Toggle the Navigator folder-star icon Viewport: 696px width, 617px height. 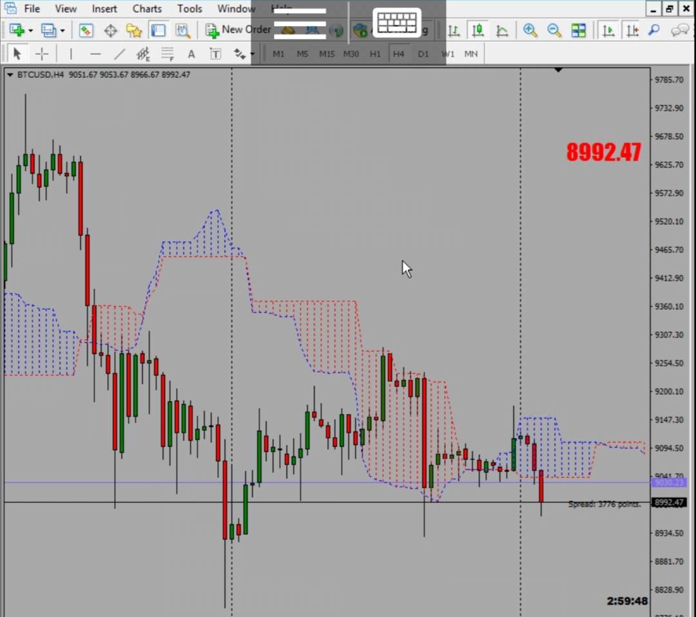pyautogui.click(x=133, y=30)
